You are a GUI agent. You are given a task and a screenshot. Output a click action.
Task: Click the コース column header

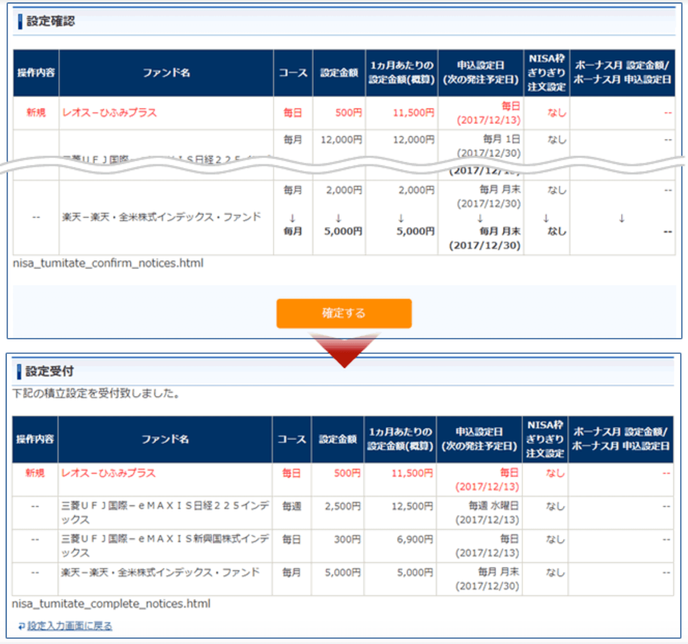(293, 73)
